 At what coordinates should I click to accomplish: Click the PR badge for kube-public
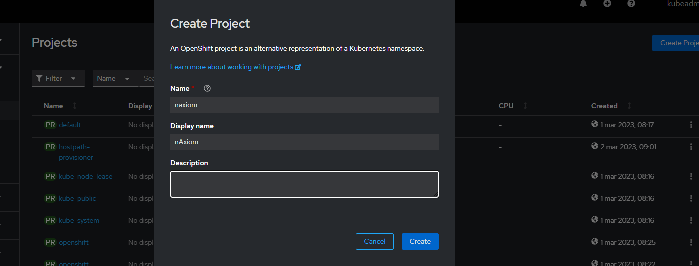(50, 198)
